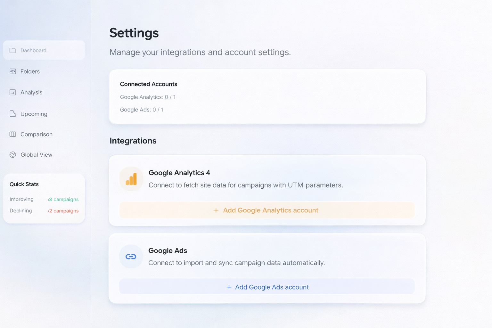This screenshot has height=328, width=492.
Task: Open the Improving campaigns link
Action: (63, 199)
